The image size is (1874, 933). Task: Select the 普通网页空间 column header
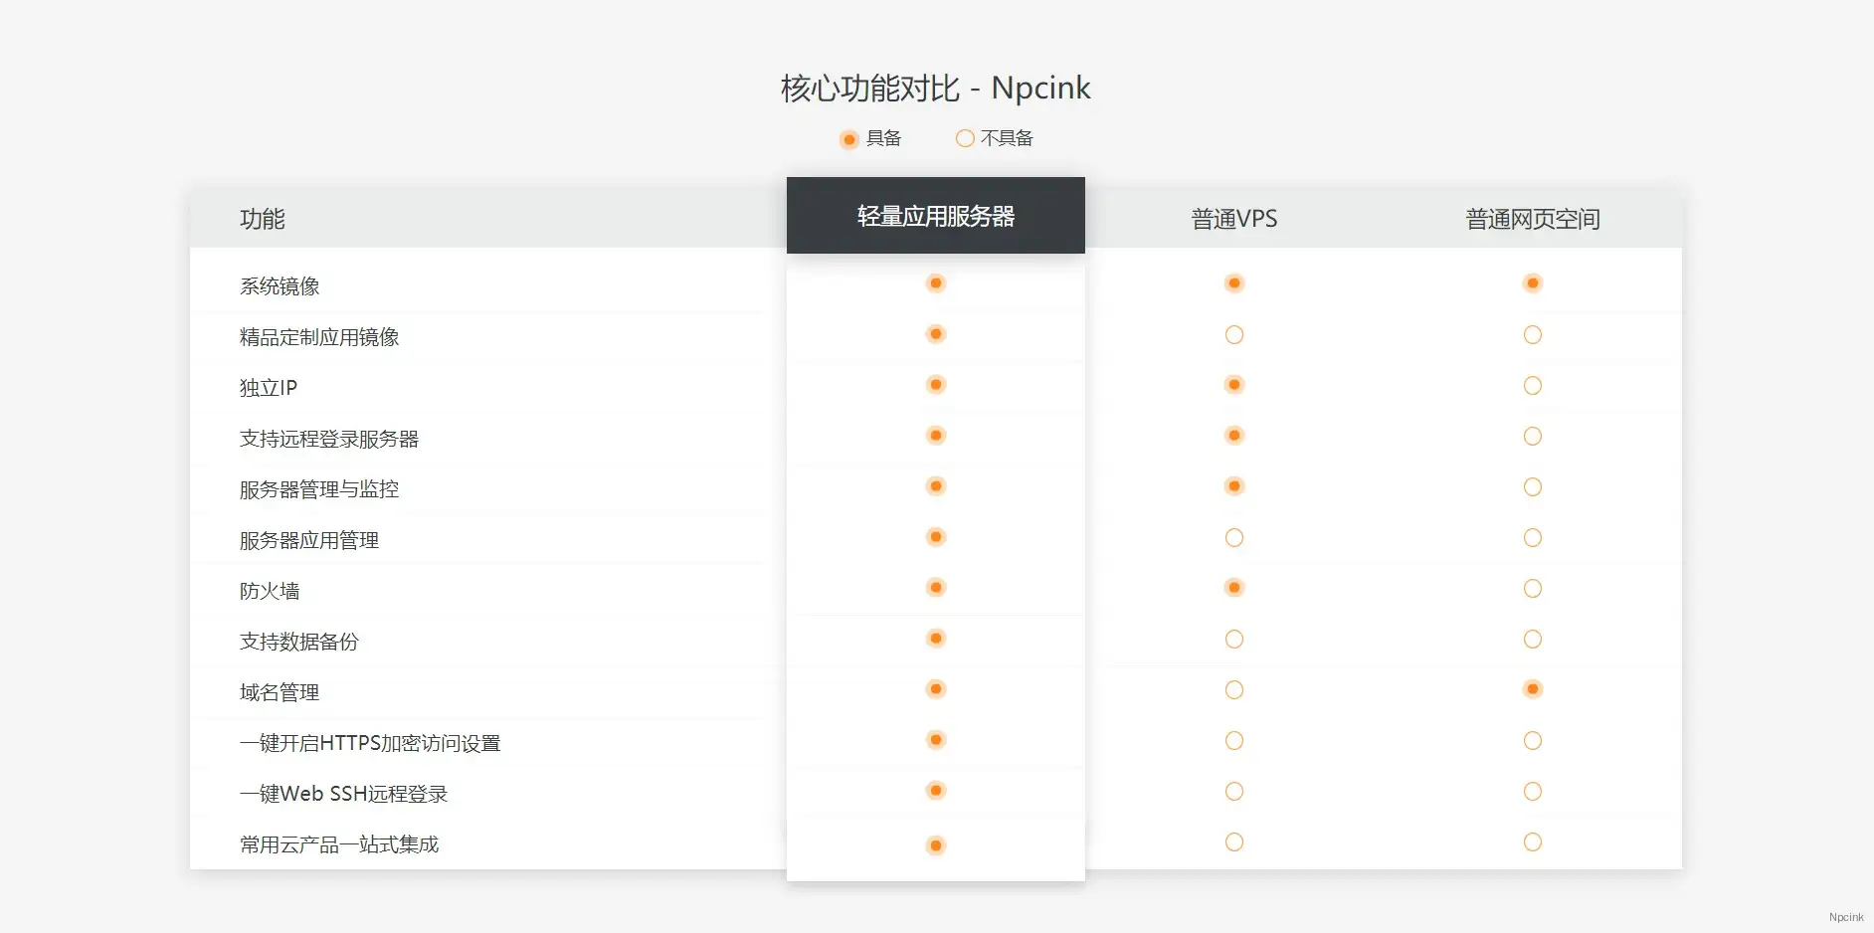[x=1532, y=219]
